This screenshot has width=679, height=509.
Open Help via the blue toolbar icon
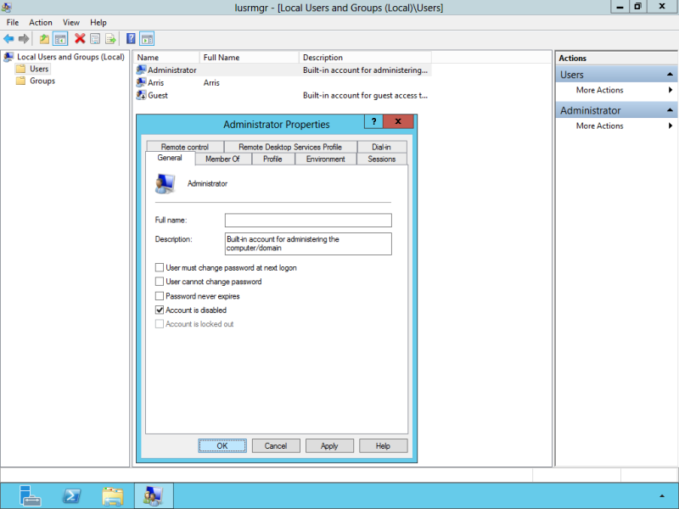131,39
